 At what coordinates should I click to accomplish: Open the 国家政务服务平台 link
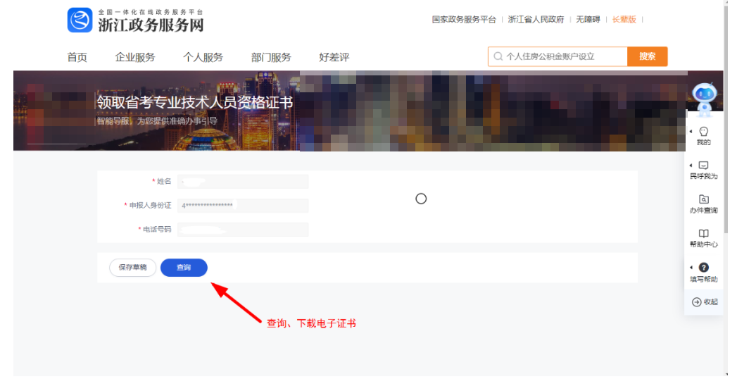coord(463,20)
